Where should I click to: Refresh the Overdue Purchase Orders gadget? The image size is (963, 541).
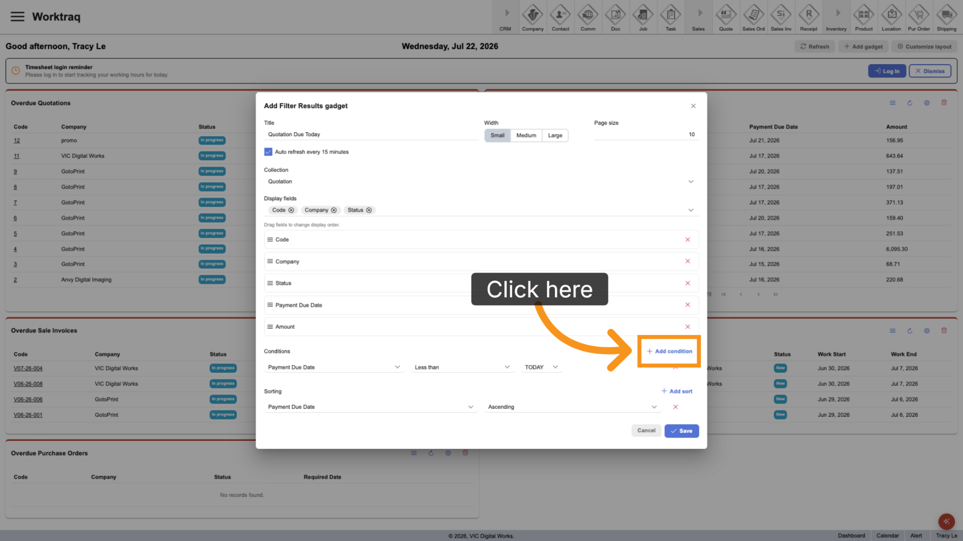coord(431,453)
